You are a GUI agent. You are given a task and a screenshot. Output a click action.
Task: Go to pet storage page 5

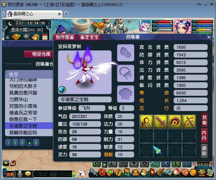(x=36, y=143)
